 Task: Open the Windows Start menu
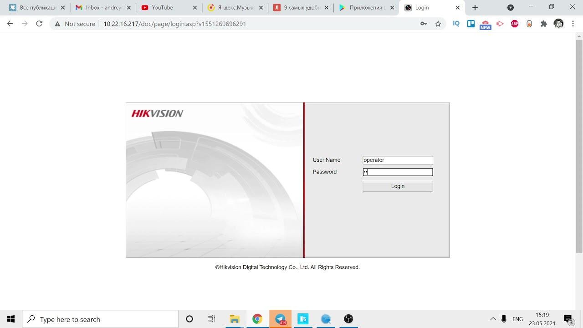click(11, 319)
